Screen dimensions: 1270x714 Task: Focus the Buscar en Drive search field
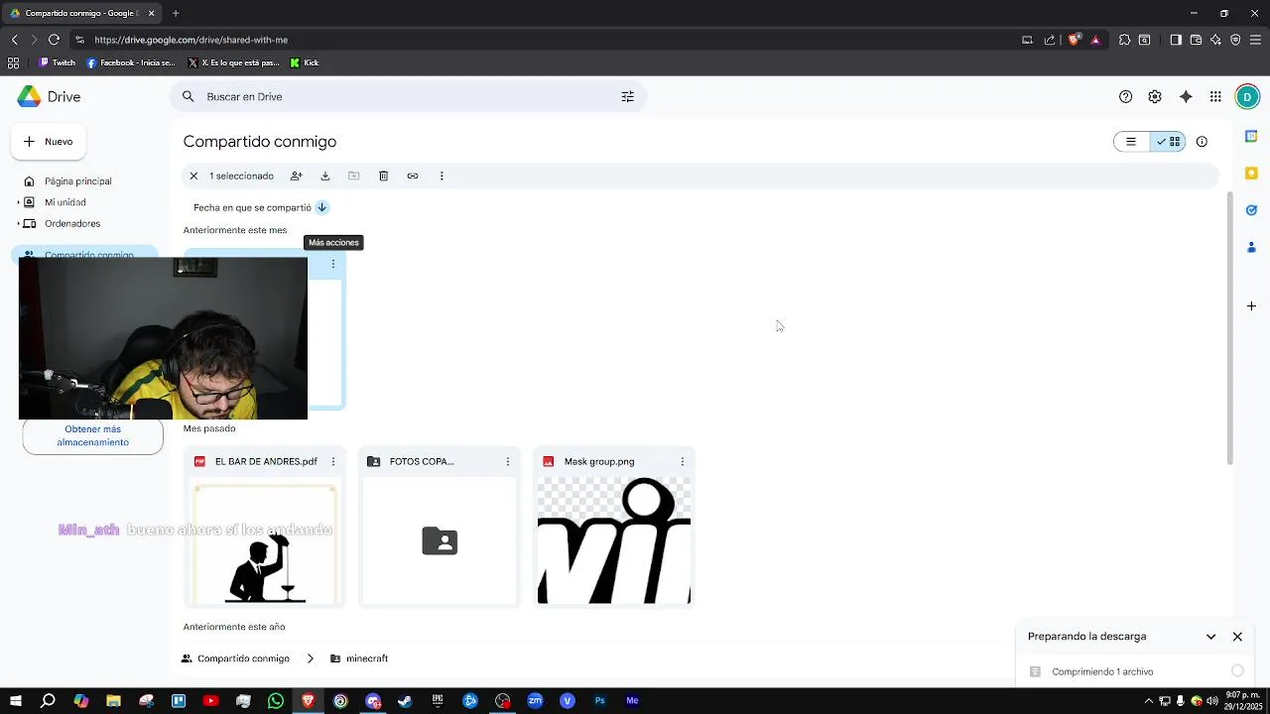(x=407, y=96)
